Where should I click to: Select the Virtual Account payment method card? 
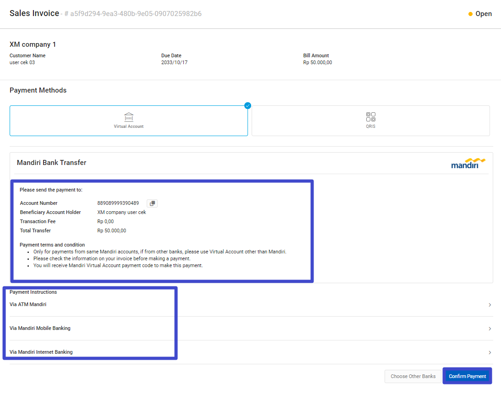(129, 121)
